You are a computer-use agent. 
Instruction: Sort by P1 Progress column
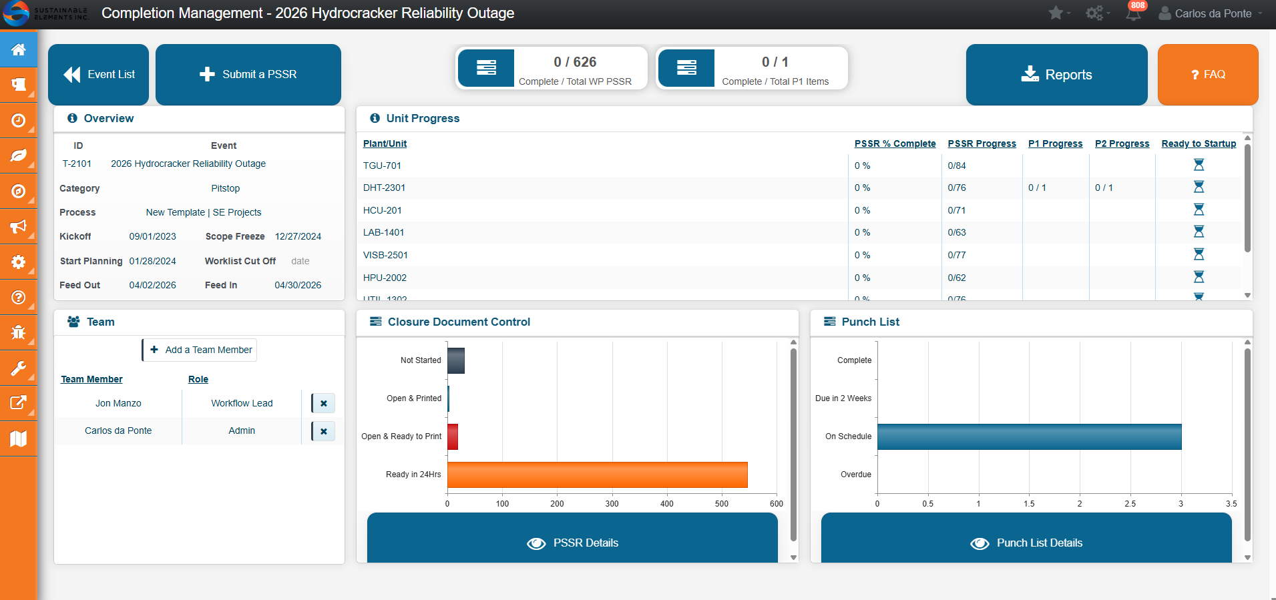point(1055,143)
